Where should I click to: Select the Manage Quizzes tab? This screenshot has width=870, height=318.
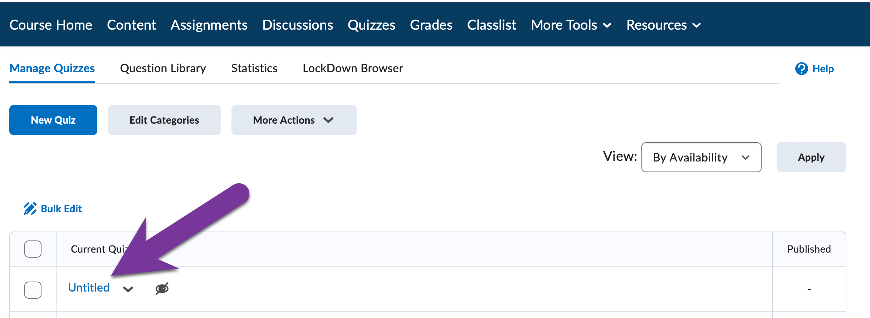52,68
